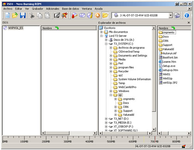Expand the Archivos de programa folder

[x=111, y=48]
